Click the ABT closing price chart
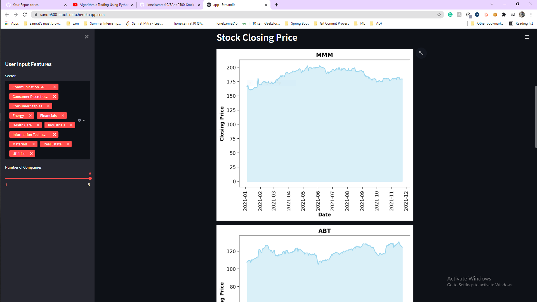The image size is (537, 302). point(315,263)
